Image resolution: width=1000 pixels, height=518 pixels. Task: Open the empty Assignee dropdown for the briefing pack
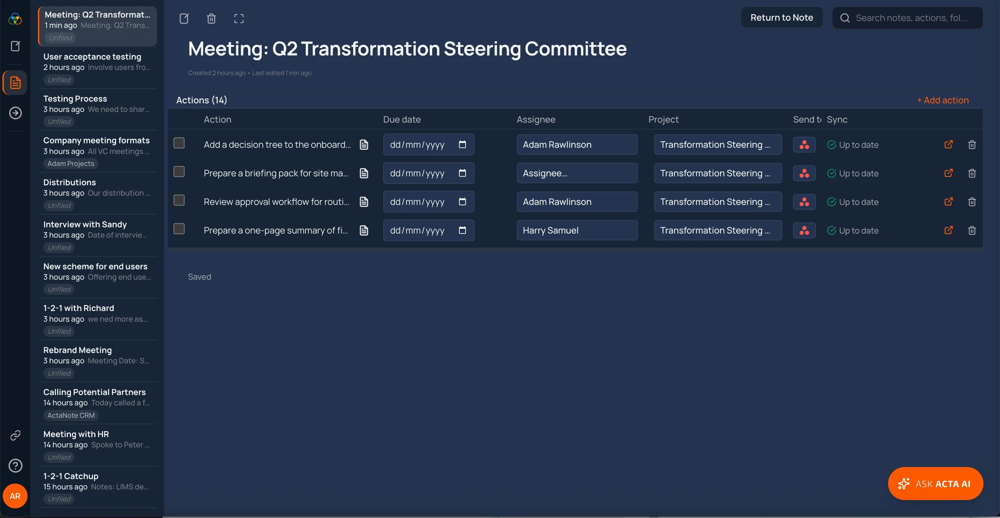click(577, 173)
